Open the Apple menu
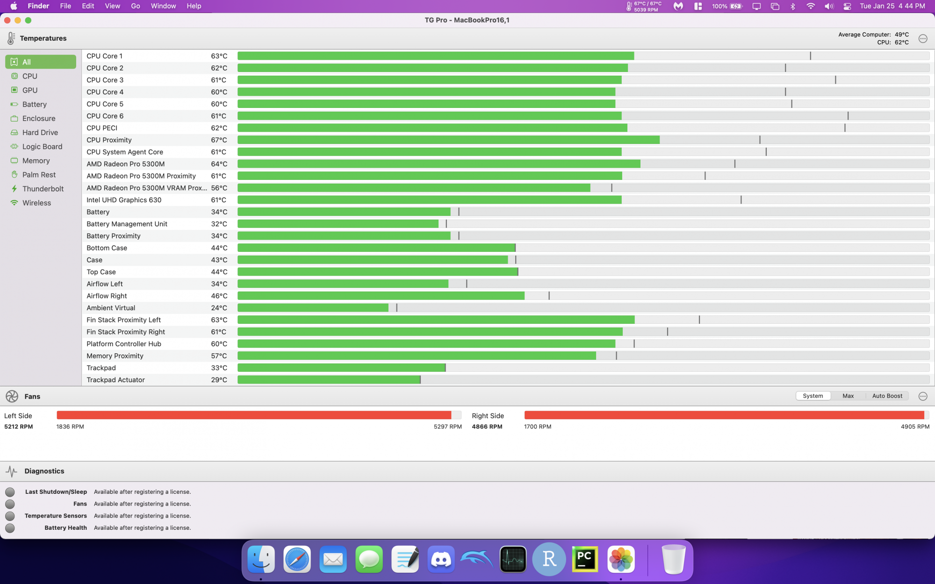Viewport: 935px width, 584px height. [14, 6]
